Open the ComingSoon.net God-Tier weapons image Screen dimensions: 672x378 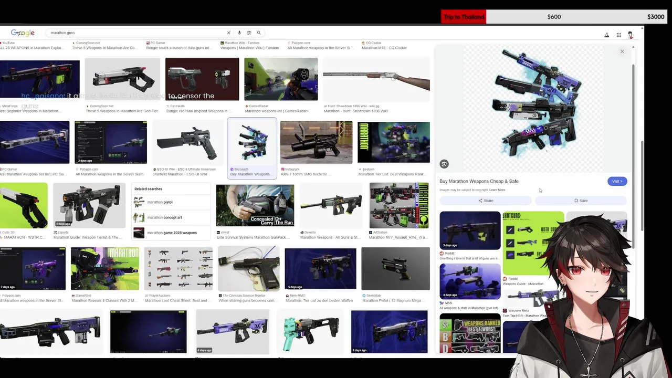point(122,79)
